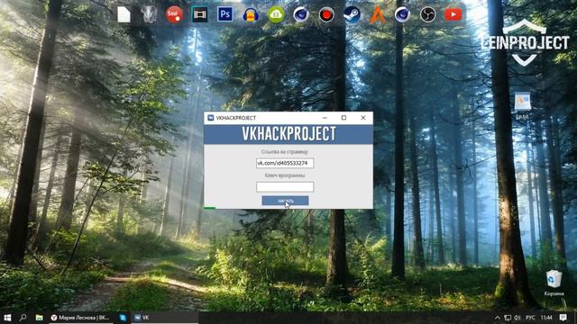The height and width of the screenshot is (324, 577).
Task: Click the VKHACKPROJECT window title bar icon
Action: (x=210, y=118)
